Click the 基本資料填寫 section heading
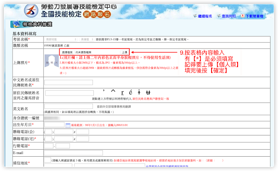The height and width of the screenshot is (171, 278). point(24,34)
